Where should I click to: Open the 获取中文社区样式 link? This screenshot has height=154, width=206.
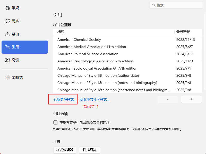click(x=95, y=99)
